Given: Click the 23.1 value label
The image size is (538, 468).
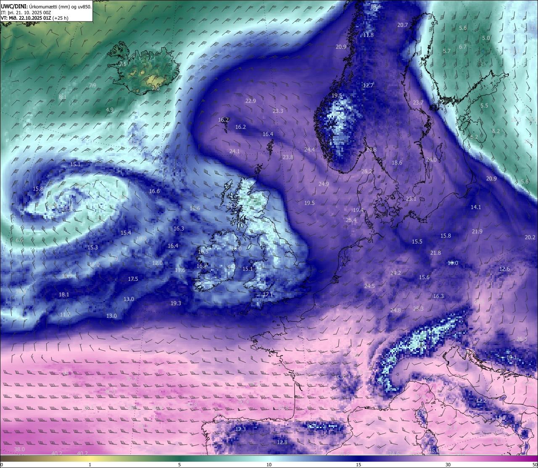Looking at the screenshot, I should click(411, 199).
